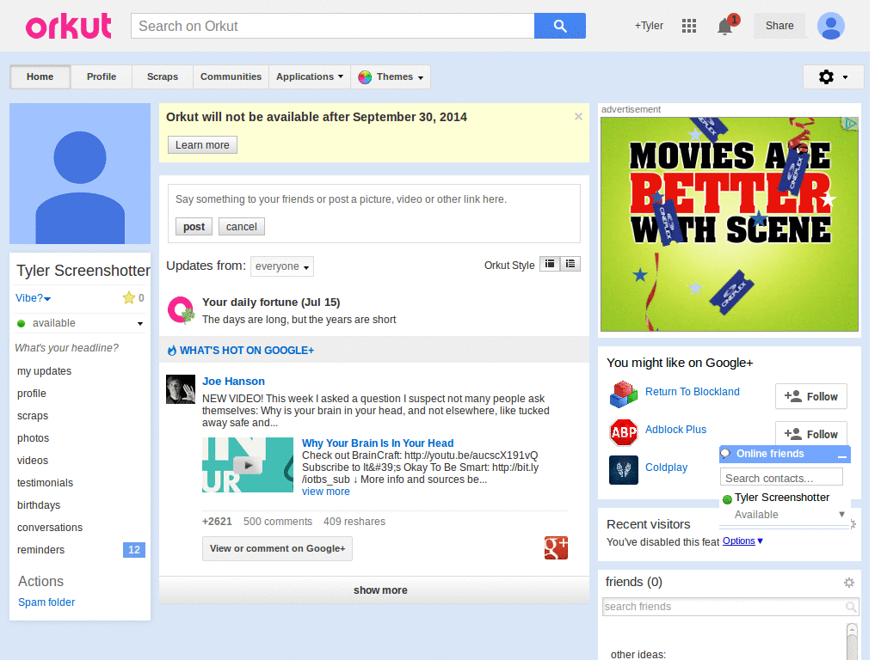Expand the Vibe? dropdown
The height and width of the screenshot is (660, 881).
(x=34, y=298)
